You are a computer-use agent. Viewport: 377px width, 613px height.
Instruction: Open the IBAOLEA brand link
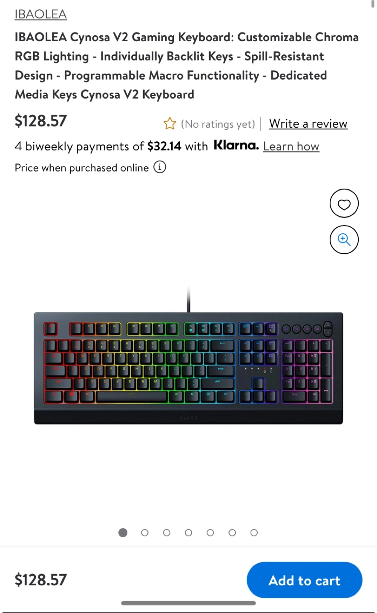pyautogui.click(x=40, y=14)
